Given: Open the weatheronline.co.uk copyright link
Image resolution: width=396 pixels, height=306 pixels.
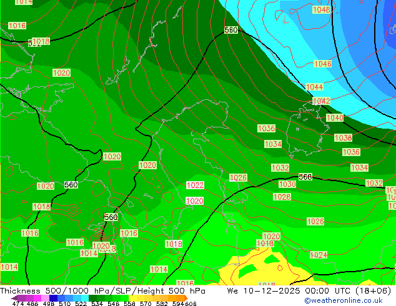Looking at the screenshot, I should (x=344, y=300).
